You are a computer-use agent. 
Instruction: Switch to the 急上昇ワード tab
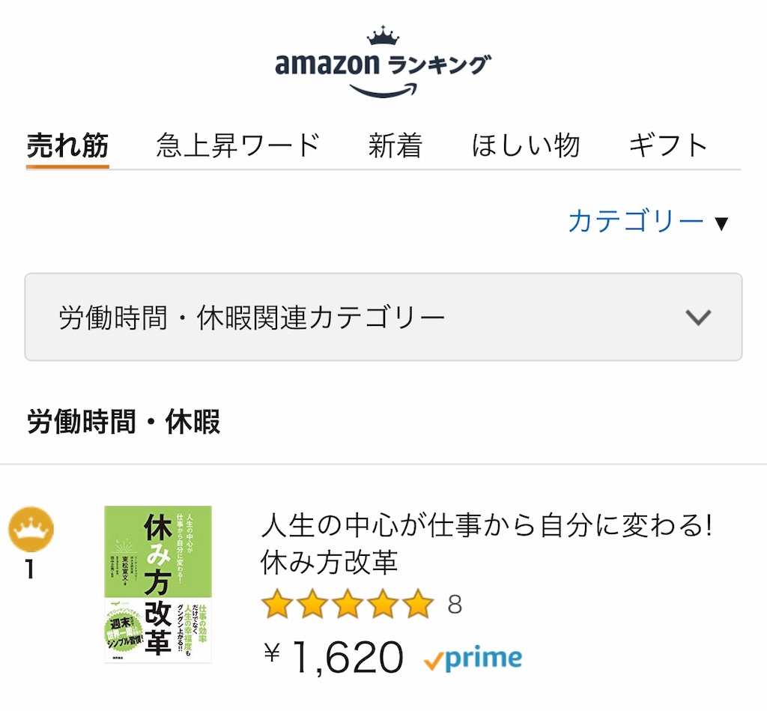238,145
